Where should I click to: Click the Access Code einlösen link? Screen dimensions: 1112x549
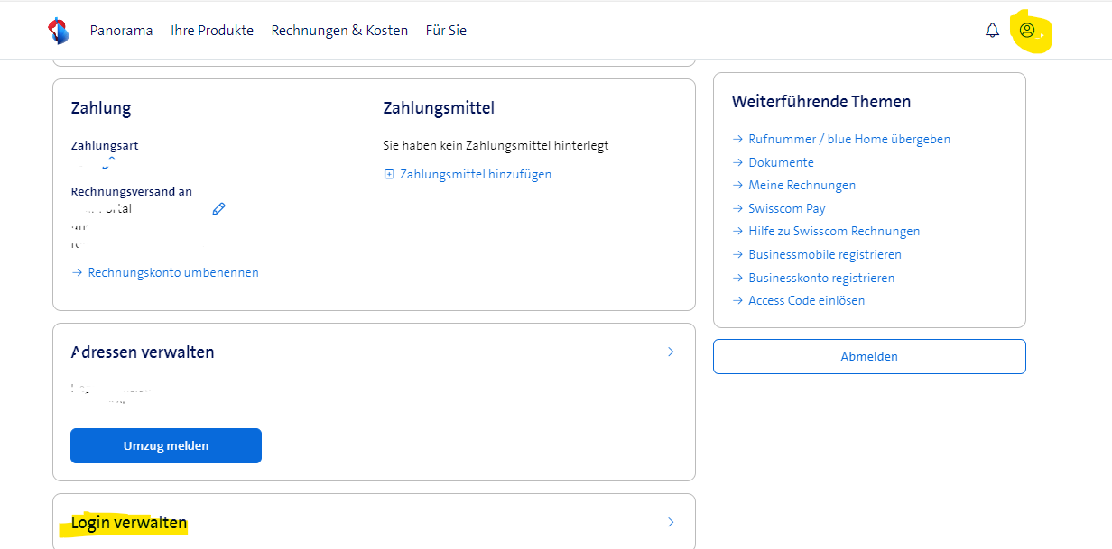coord(806,301)
